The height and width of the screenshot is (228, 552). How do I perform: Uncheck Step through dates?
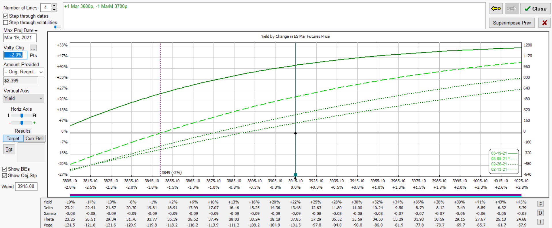(5, 16)
